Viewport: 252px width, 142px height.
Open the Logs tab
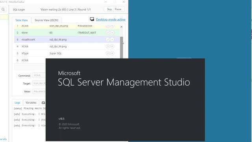[x=17, y=103]
